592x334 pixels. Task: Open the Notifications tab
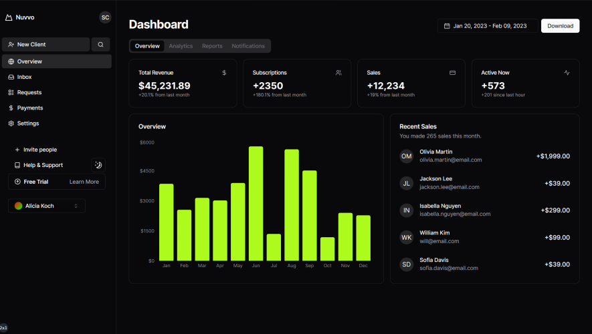click(248, 46)
